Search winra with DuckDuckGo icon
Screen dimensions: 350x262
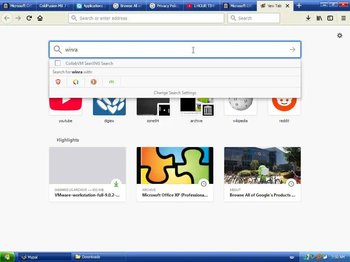94,82
